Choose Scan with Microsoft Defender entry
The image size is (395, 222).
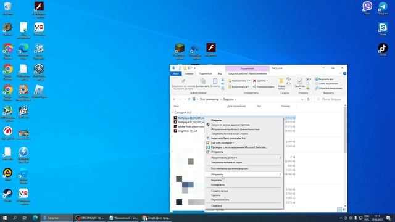pyautogui.click(x=244, y=147)
